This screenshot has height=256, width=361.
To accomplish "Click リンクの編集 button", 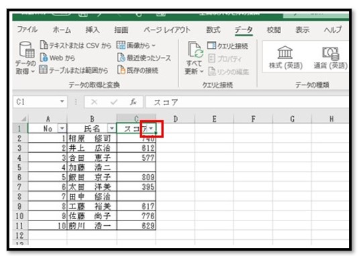I will click(x=229, y=72).
